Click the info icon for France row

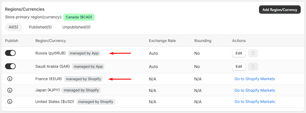(10, 79)
